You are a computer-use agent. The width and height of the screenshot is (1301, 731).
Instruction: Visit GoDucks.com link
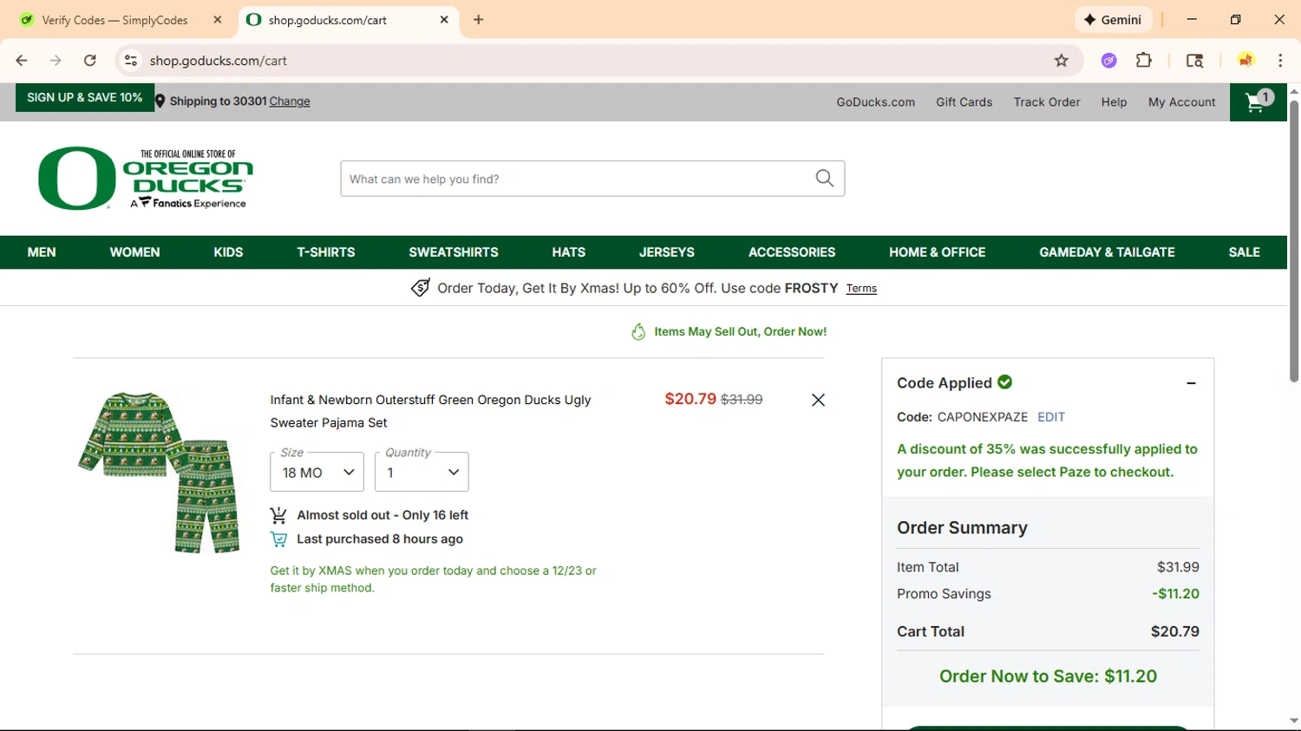pyautogui.click(x=876, y=101)
